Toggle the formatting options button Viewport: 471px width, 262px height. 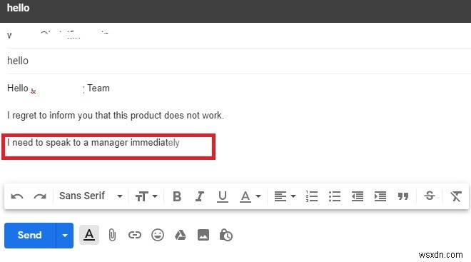[x=89, y=235]
